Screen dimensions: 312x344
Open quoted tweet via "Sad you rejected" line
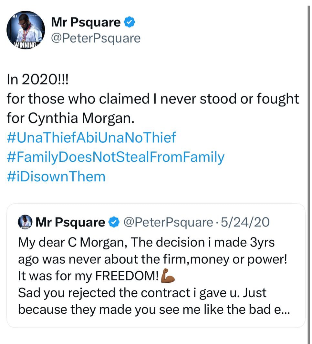[x=142, y=293]
